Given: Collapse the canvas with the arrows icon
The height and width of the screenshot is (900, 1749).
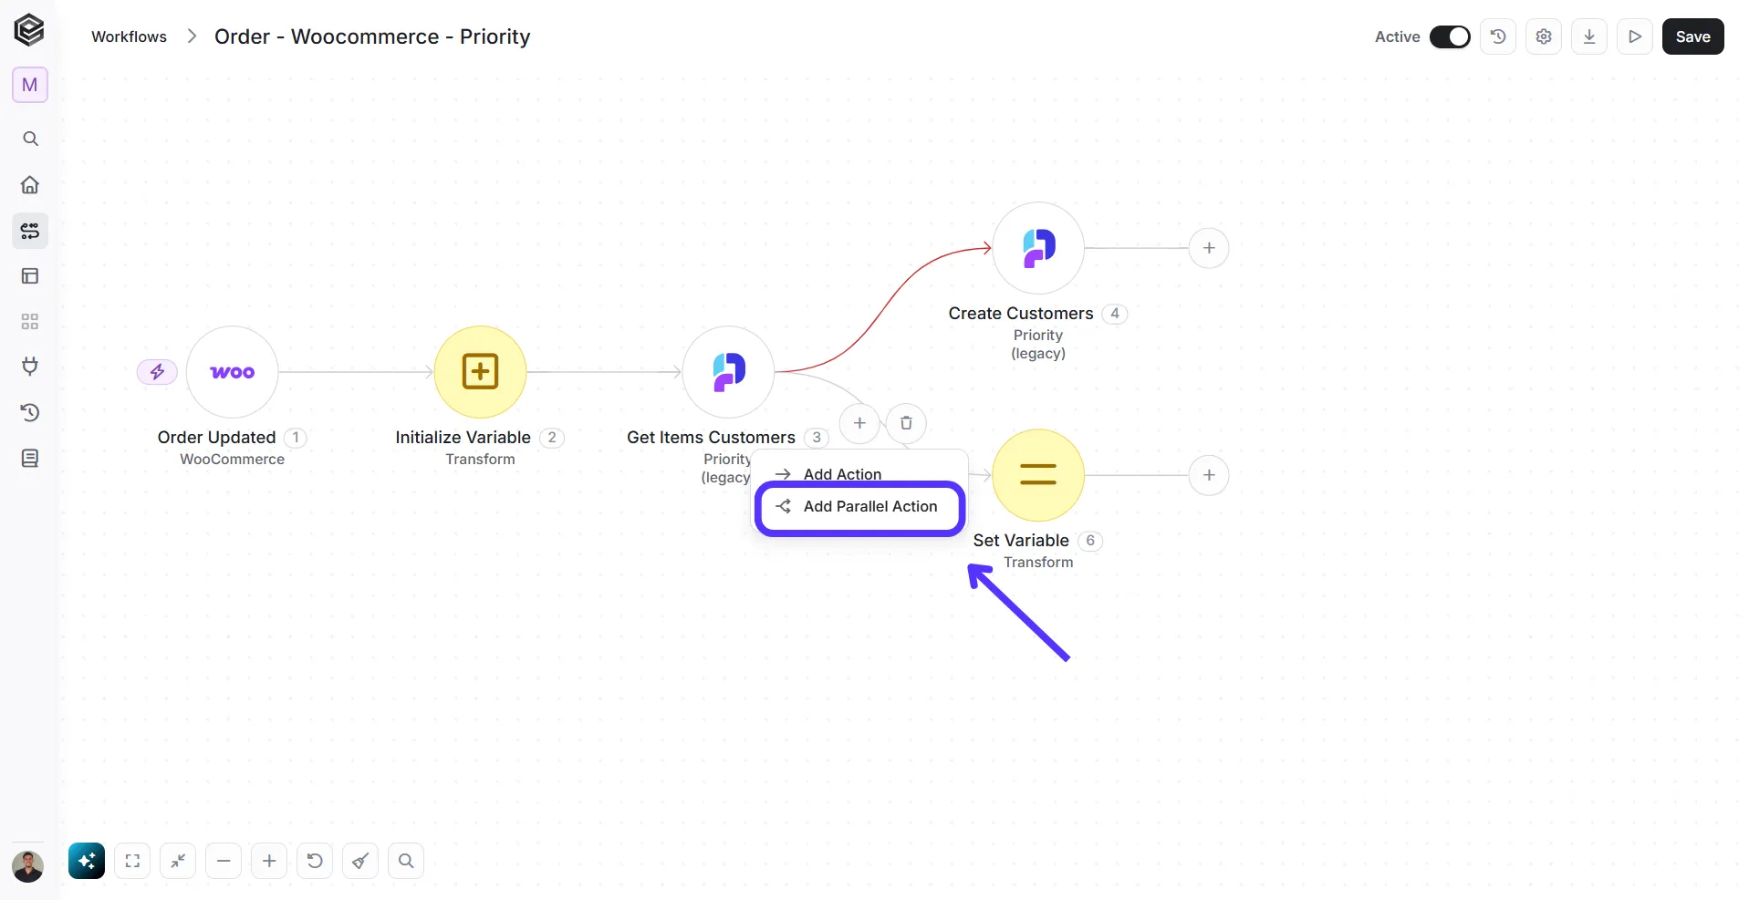Looking at the screenshot, I should point(178,861).
